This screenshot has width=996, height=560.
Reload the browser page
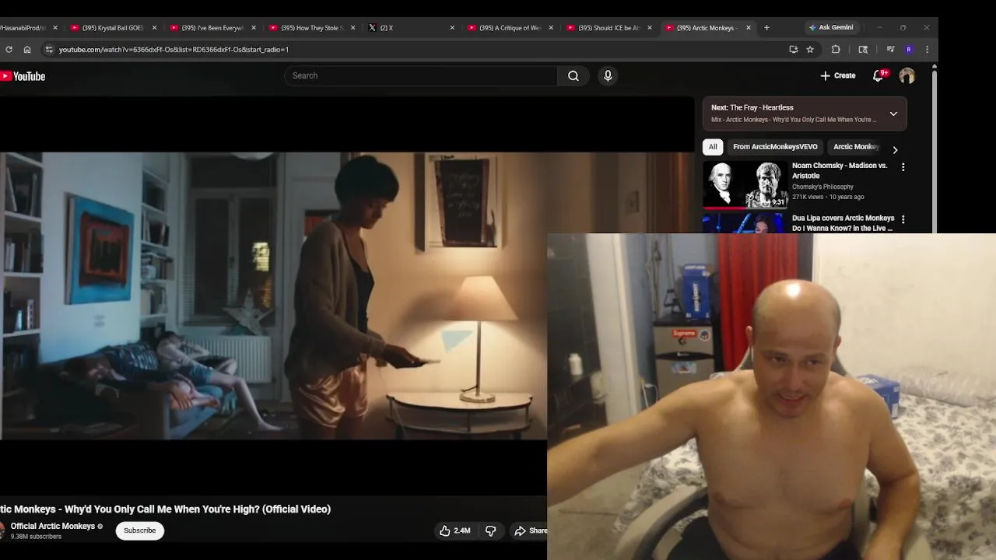(9, 49)
